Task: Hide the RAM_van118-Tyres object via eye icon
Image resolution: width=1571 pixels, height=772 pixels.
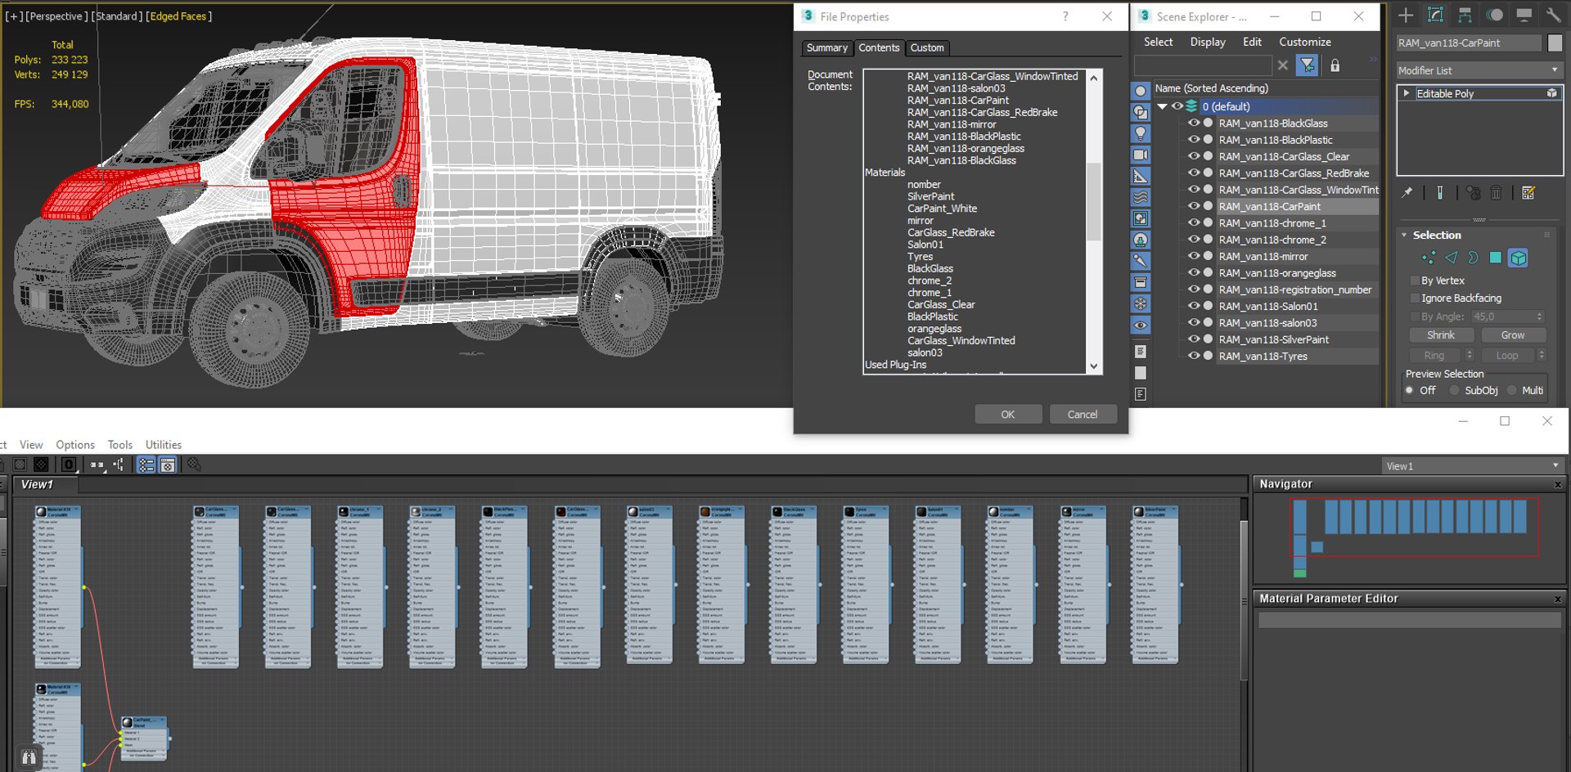Action: (x=1193, y=356)
